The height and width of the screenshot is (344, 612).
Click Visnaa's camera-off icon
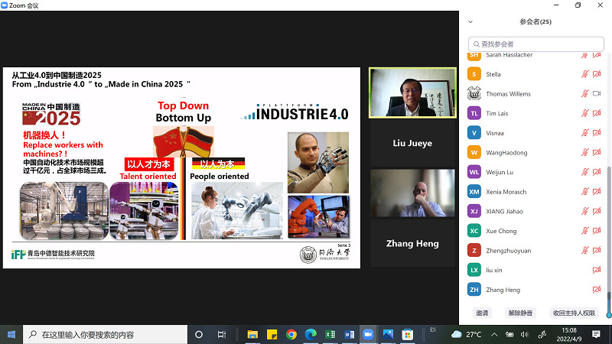click(x=597, y=133)
